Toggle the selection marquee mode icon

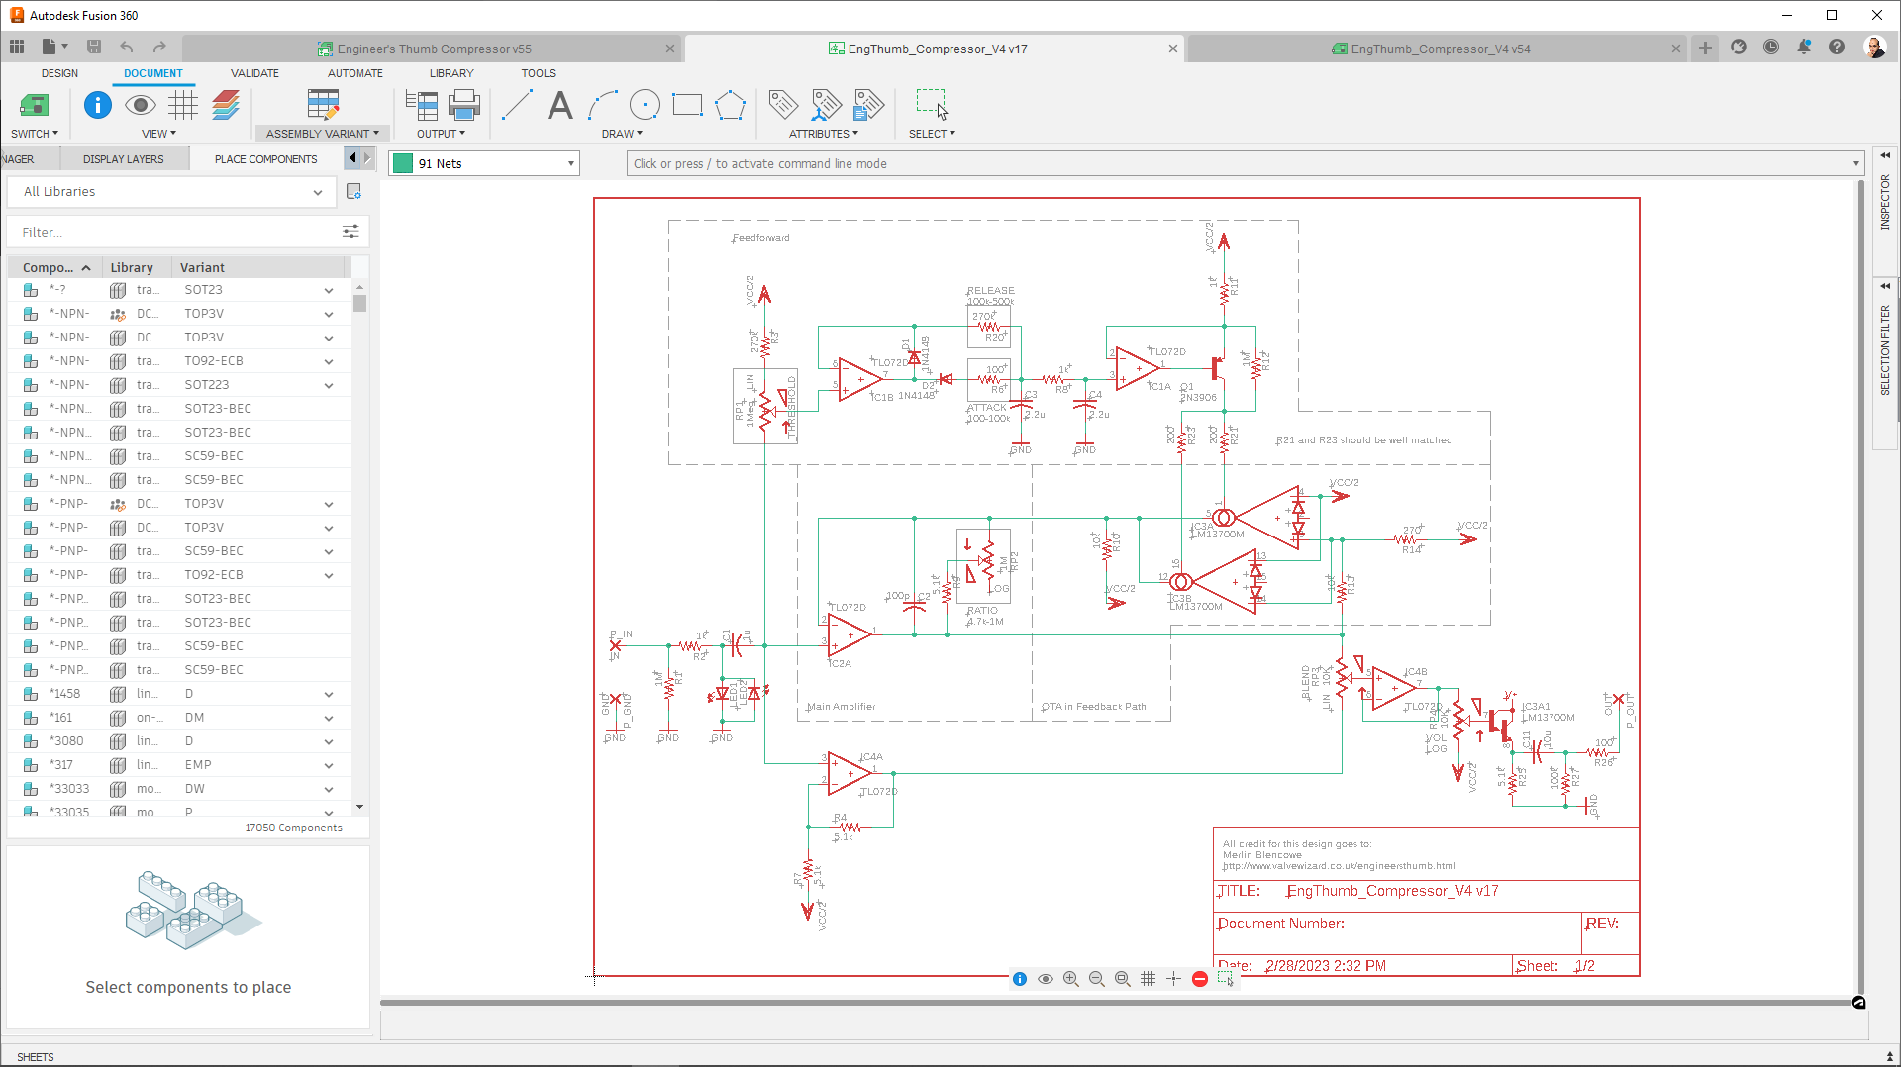tap(1225, 978)
